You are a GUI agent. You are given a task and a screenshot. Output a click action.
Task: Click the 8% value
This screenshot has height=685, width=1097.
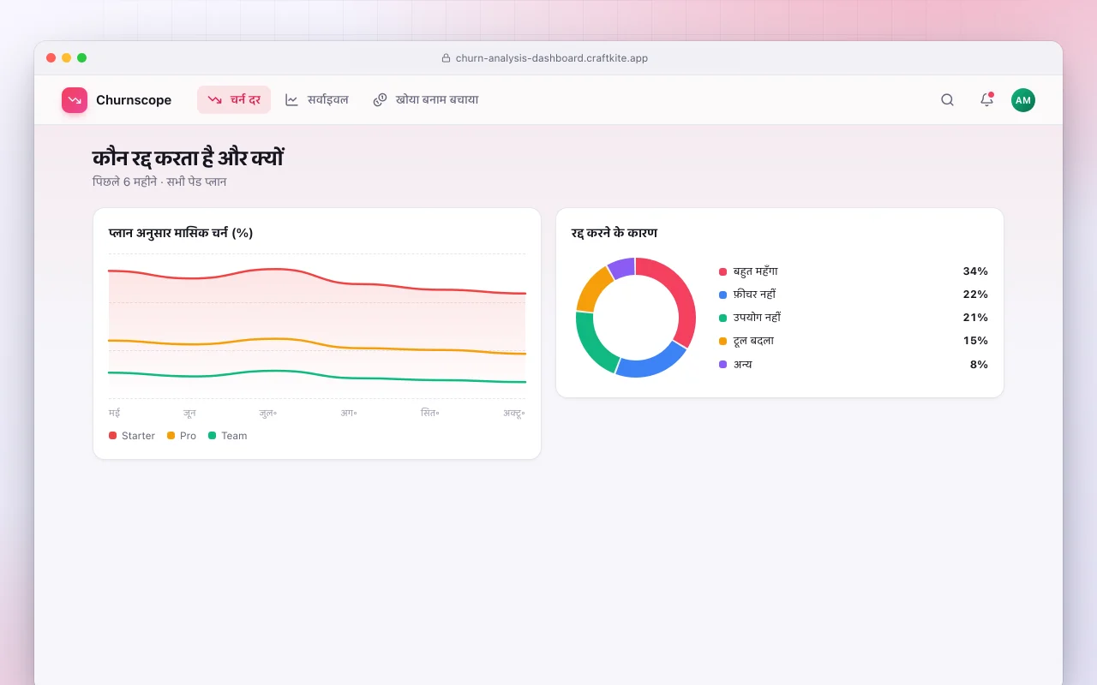(x=979, y=364)
